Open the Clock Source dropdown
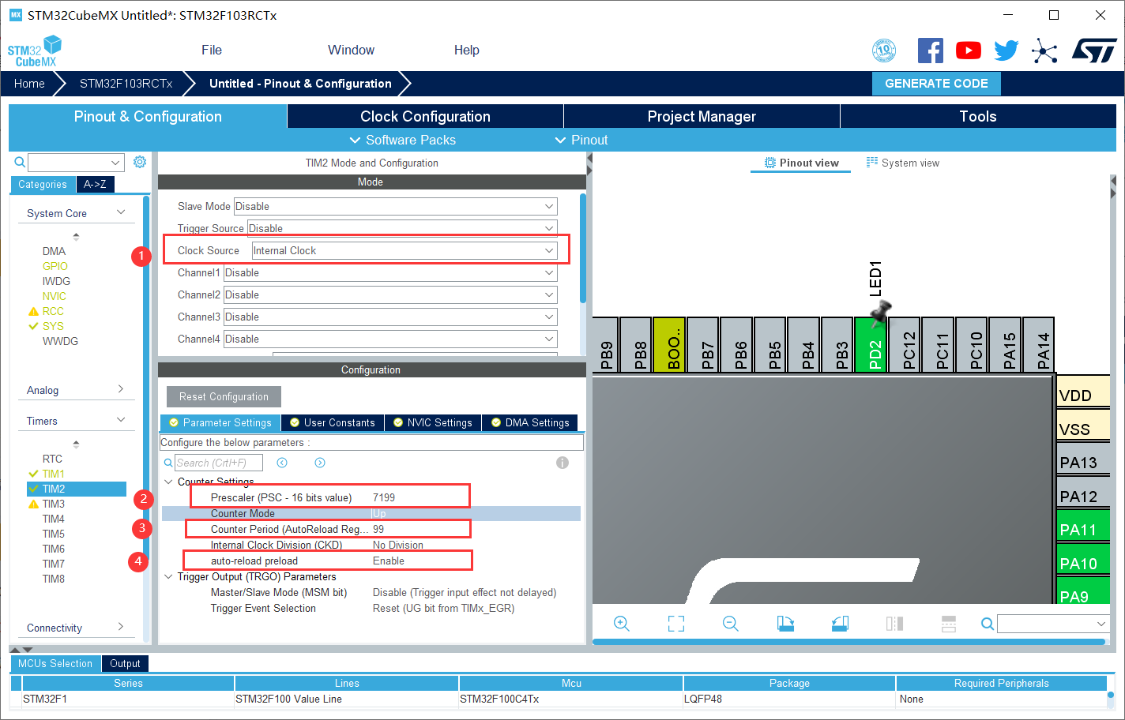Viewport: 1125px width, 720px height. pyautogui.click(x=404, y=250)
